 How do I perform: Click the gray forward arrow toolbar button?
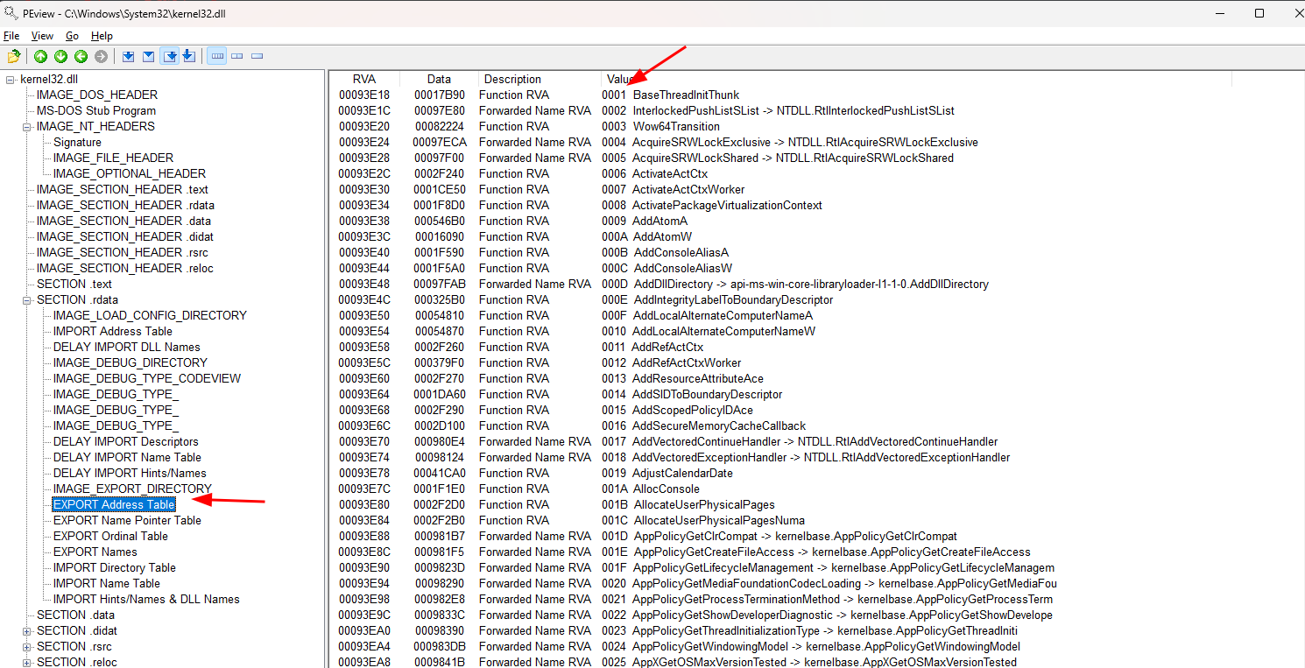click(101, 57)
